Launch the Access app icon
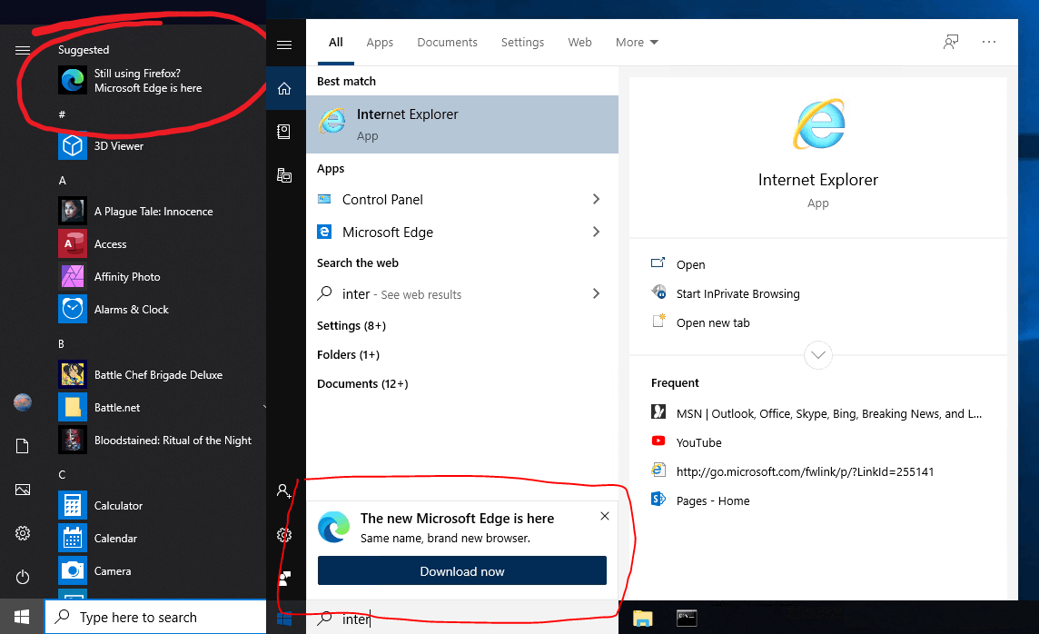Screen dimensions: 1039x634 click(73, 243)
